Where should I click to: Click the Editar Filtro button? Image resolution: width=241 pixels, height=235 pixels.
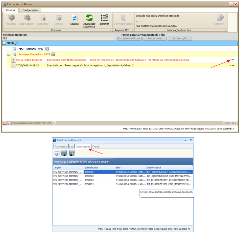(x=229, y=123)
